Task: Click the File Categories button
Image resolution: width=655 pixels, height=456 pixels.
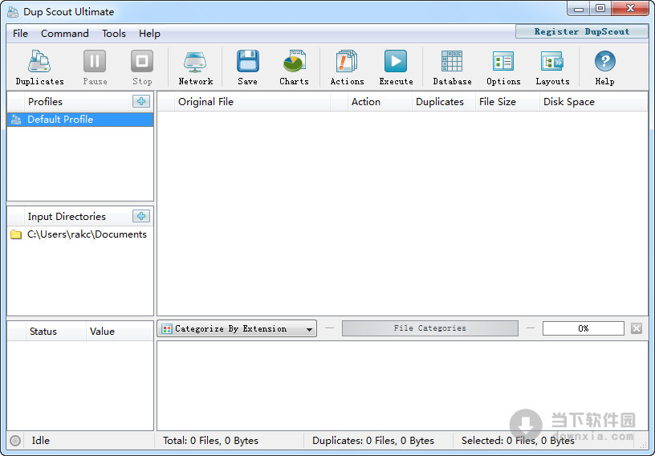Action: (x=430, y=328)
